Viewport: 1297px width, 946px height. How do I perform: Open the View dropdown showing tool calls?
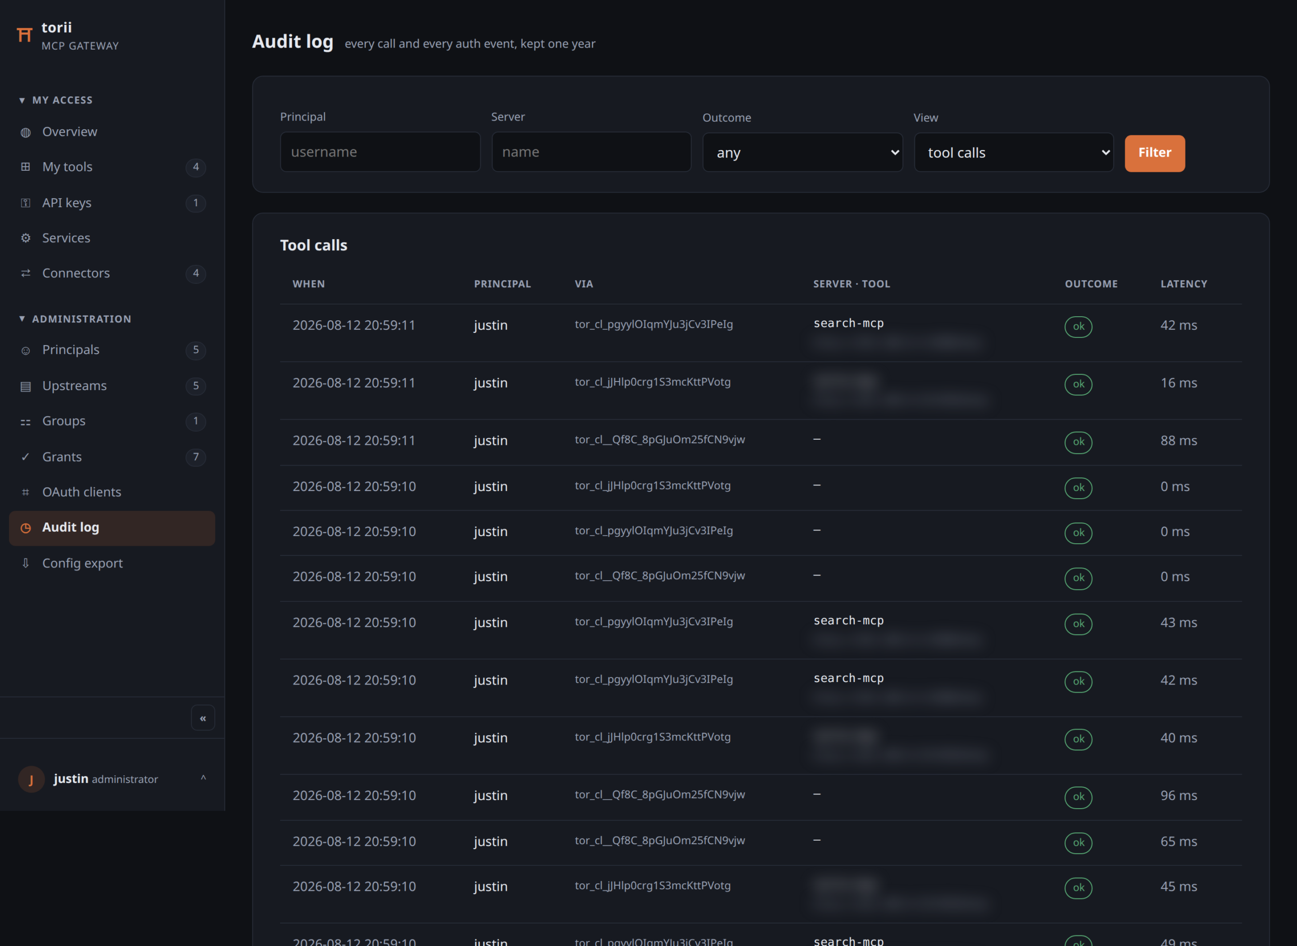1014,153
